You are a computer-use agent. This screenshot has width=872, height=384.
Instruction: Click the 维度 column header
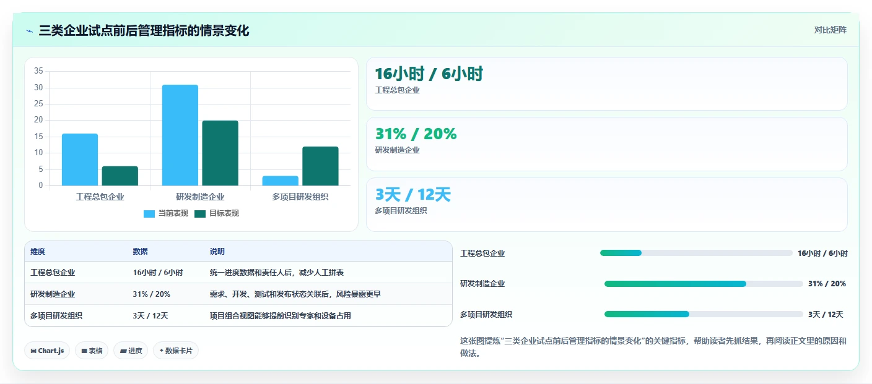(x=38, y=252)
